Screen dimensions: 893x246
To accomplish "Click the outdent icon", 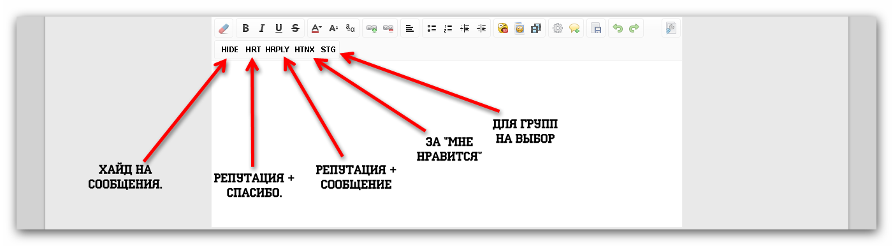I will [x=465, y=28].
